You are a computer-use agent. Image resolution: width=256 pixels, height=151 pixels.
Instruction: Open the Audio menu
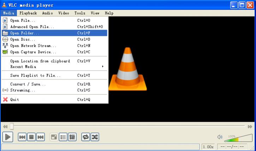pyautogui.click(x=48, y=13)
